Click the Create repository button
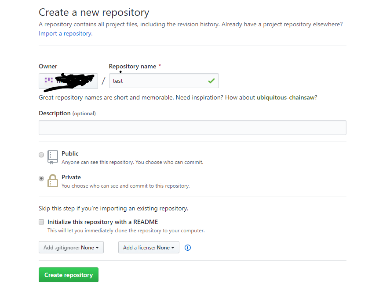 (x=69, y=275)
